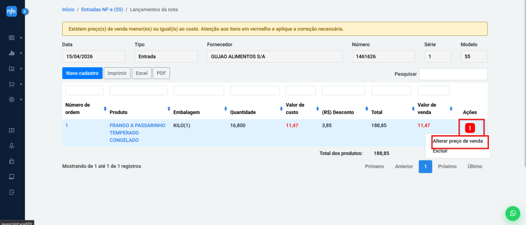This screenshot has height=225, width=526.
Task: Open the settings gear sidebar icon
Action: (x=12, y=99)
